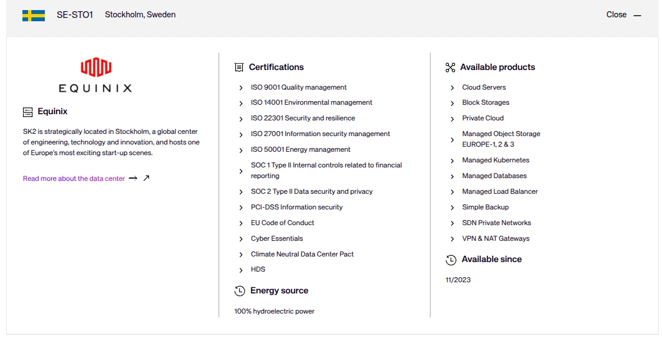Click the 11/2023 availability date
The width and height of the screenshot is (662, 341).
click(458, 280)
